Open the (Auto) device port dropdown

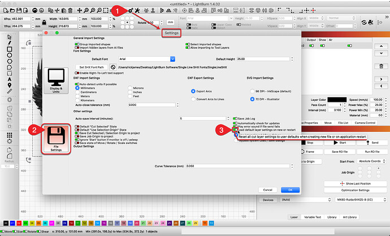306,200
